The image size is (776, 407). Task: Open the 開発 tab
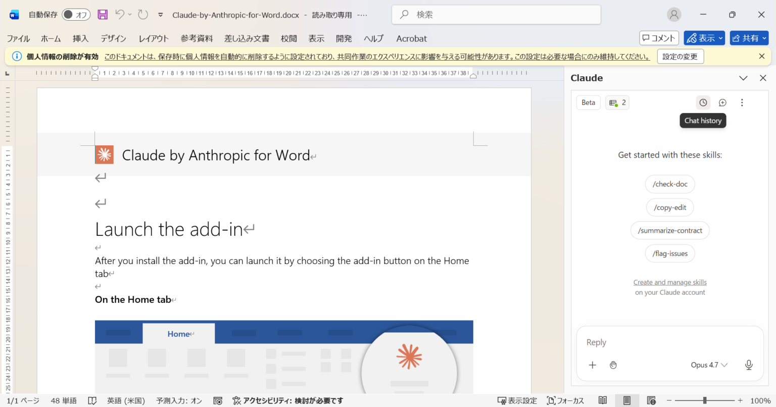[x=344, y=38]
